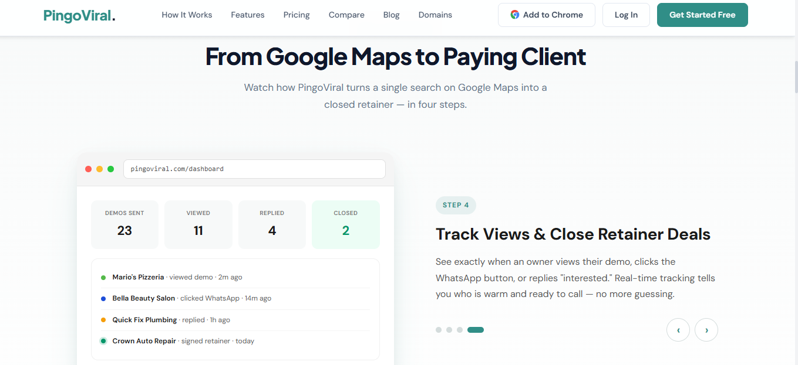Click the STEP 4 badge

pos(456,205)
